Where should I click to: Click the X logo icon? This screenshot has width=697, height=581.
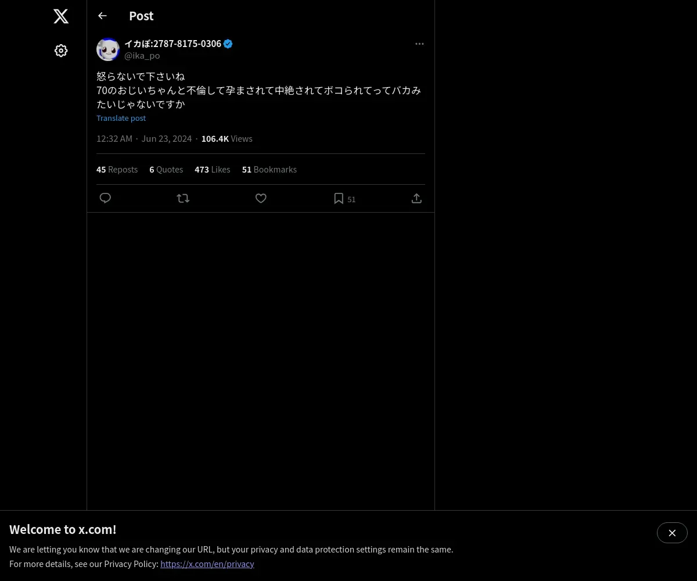[x=61, y=16]
